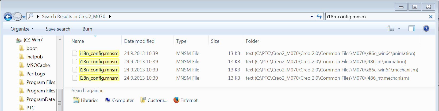Screen dimensions: 439x111
Task: Click the Back navigation arrow
Action: coord(8,17)
